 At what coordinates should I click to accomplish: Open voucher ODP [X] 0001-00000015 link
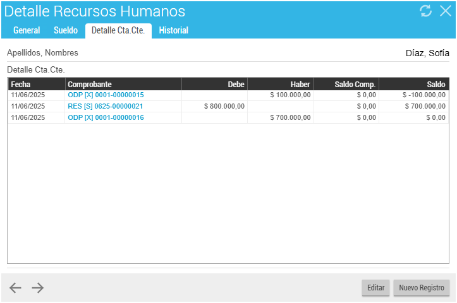coord(106,95)
